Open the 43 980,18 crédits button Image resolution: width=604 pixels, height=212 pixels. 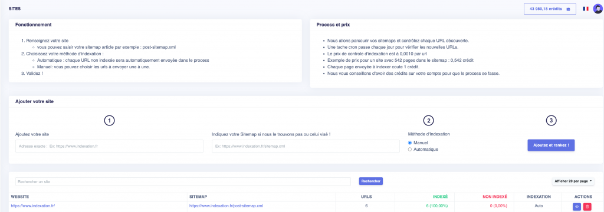point(550,9)
